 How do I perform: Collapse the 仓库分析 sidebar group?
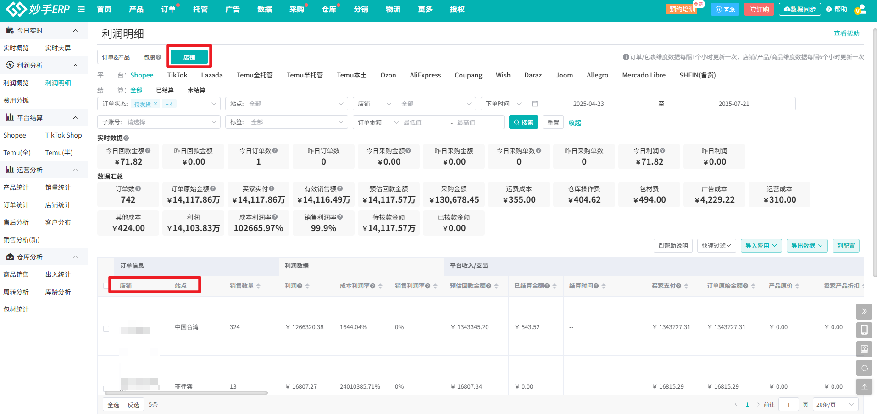point(75,257)
